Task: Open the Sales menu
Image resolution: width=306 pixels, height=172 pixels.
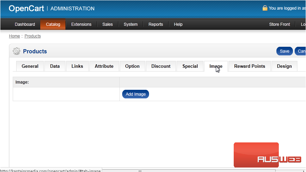Action: pos(107,24)
